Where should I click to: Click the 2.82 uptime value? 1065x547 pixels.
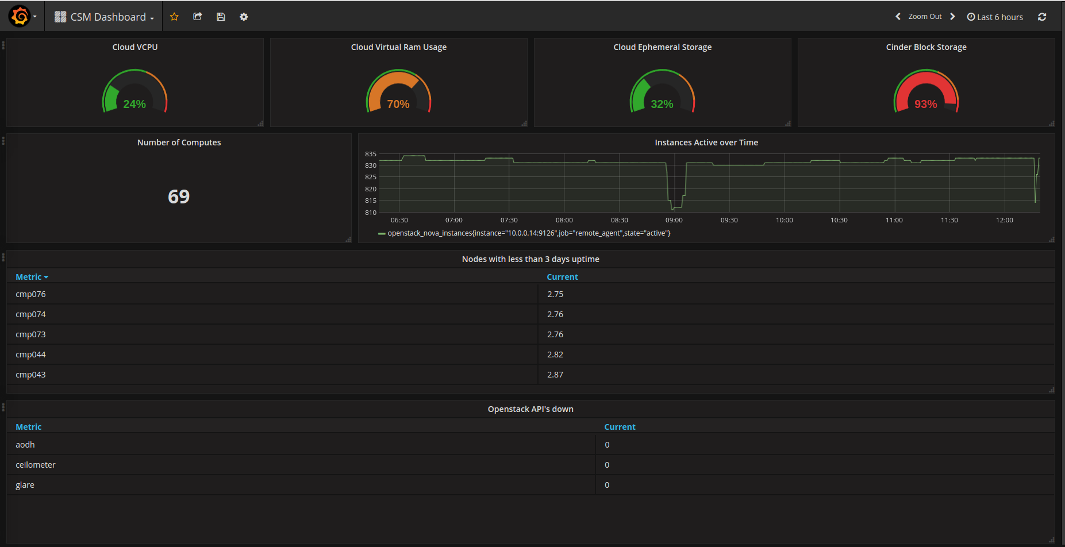[555, 355]
